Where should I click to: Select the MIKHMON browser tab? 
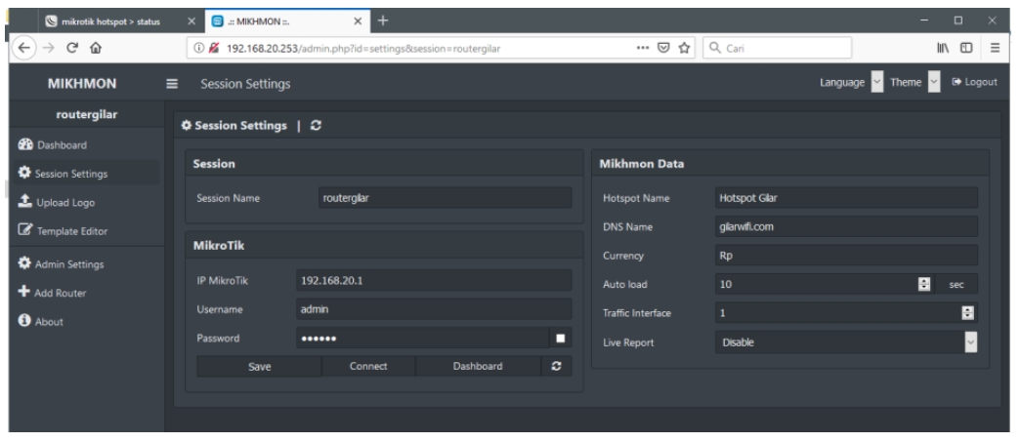click(x=286, y=21)
